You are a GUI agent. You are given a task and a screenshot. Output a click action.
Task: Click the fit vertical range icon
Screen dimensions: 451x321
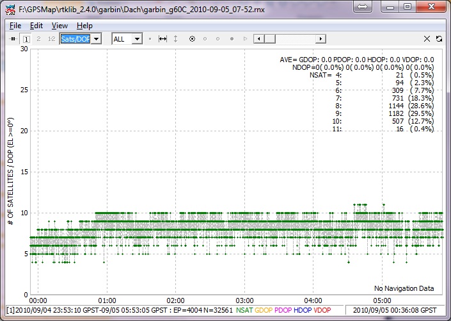coord(176,39)
